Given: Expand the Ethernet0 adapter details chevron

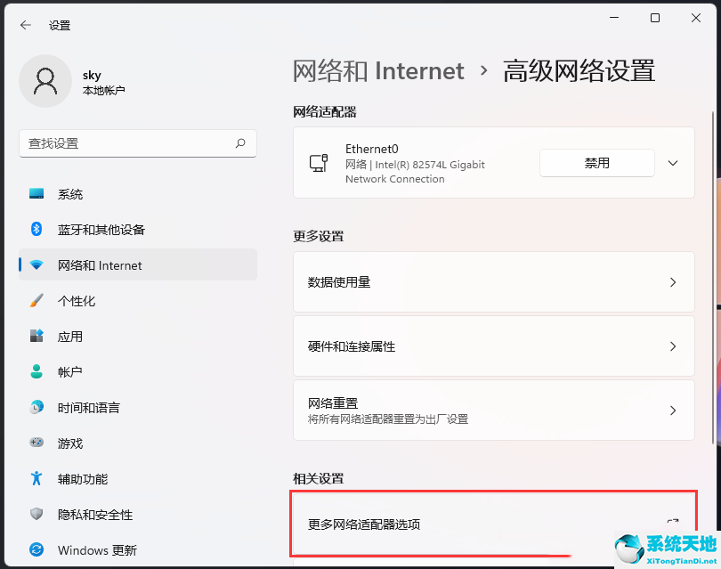Looking at the screenshot, I should [x=673, y=162].
